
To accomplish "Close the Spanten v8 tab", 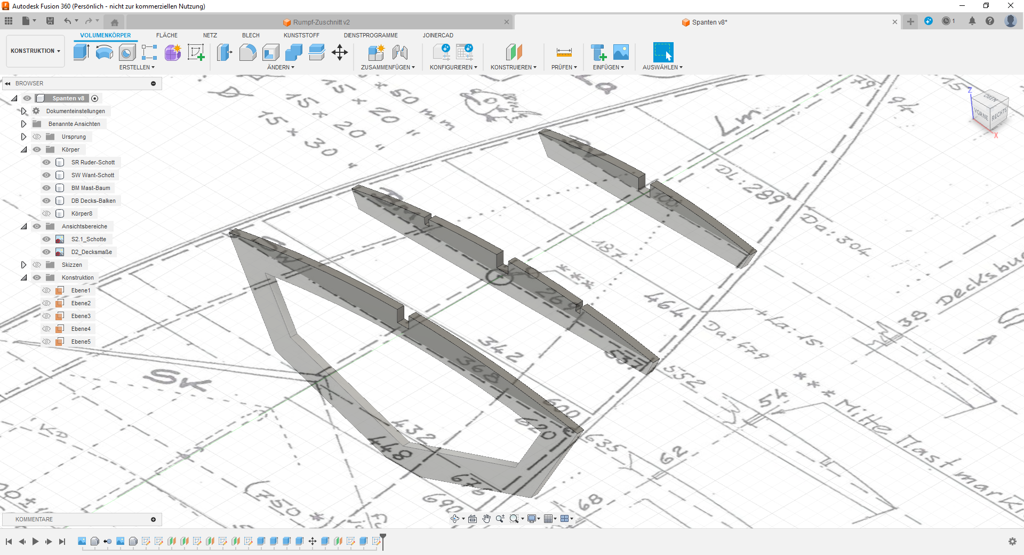I will click(895, 22).
